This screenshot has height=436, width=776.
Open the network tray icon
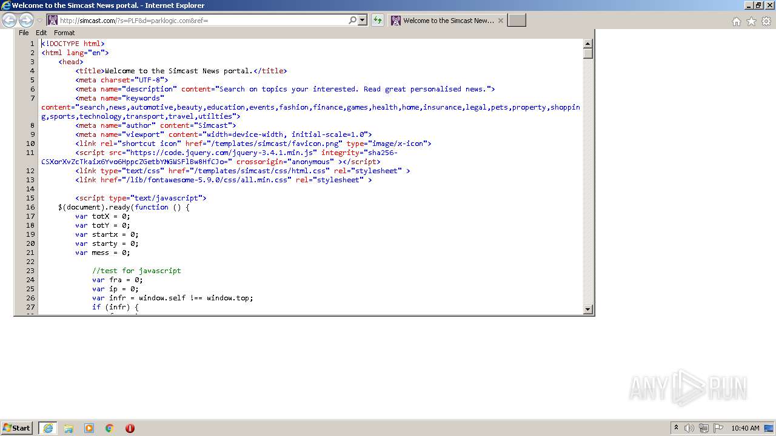[x=704, y=428]
